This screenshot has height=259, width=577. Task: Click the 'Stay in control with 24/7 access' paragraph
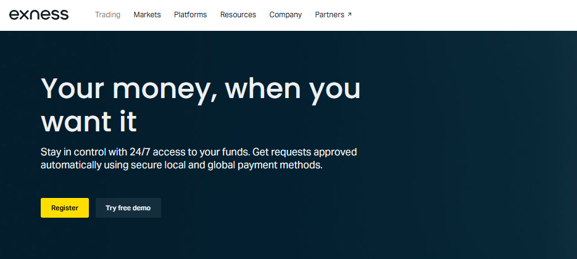click(x=199, y=158)
